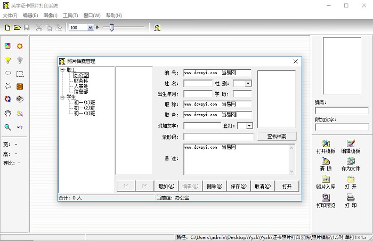
Task: Collapse the 职工 tree node
Action: [62, 69]
